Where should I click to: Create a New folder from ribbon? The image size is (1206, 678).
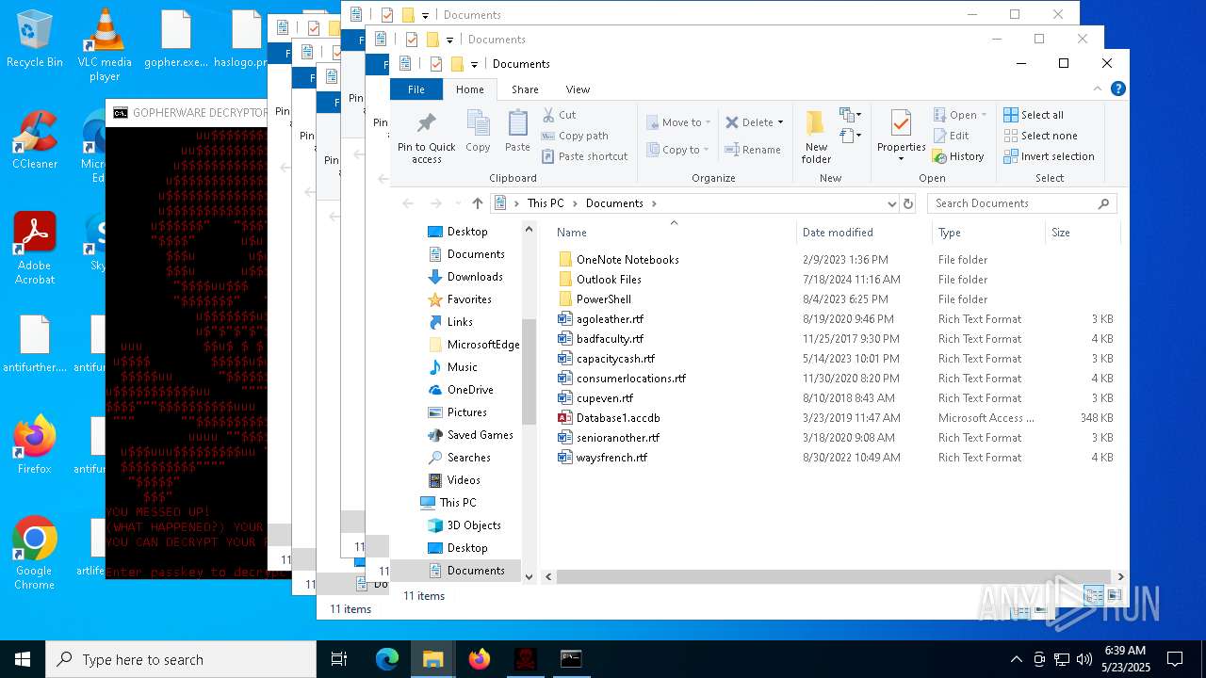816,137
